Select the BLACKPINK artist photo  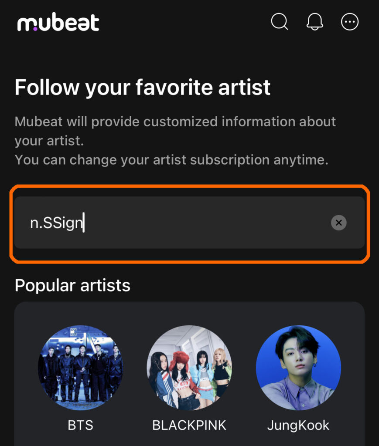[x=189, y=368]
